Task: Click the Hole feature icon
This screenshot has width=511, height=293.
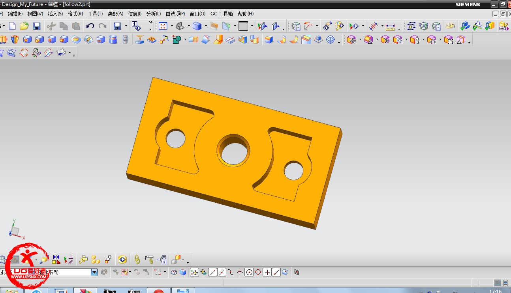Action: pyautogui.click(x=27, y=39)
